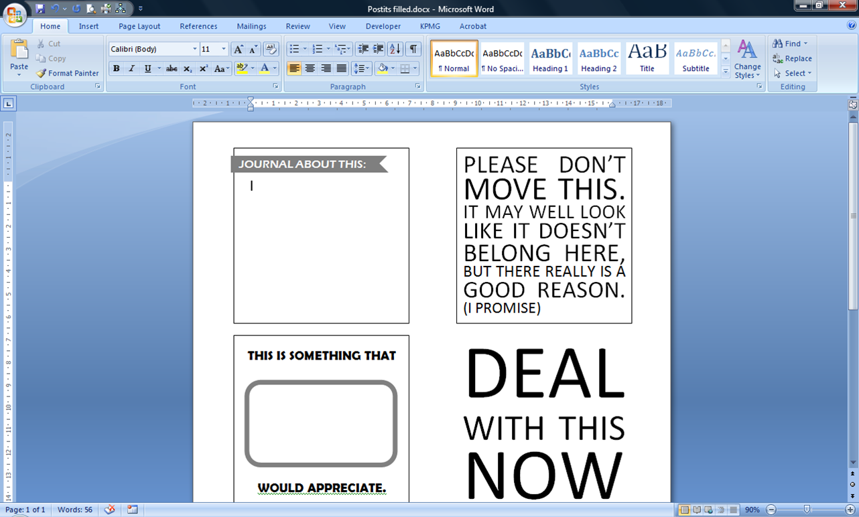Switch to Web Layout view
The width and height of the screenshot is (859, 517).
point(709,510)
